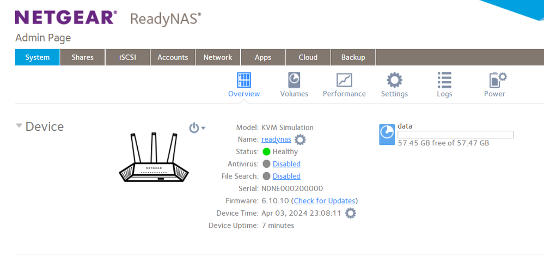
Task: Click the data volume usage bar
Action: coord(456,135)
